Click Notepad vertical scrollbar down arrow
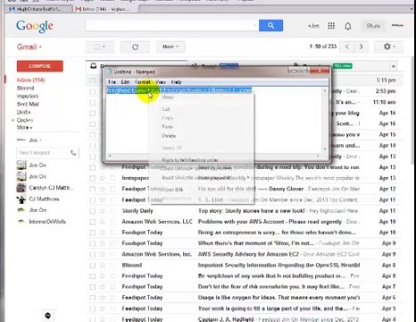416x322 pixels. pyautogui.click(x=325, y=148)
